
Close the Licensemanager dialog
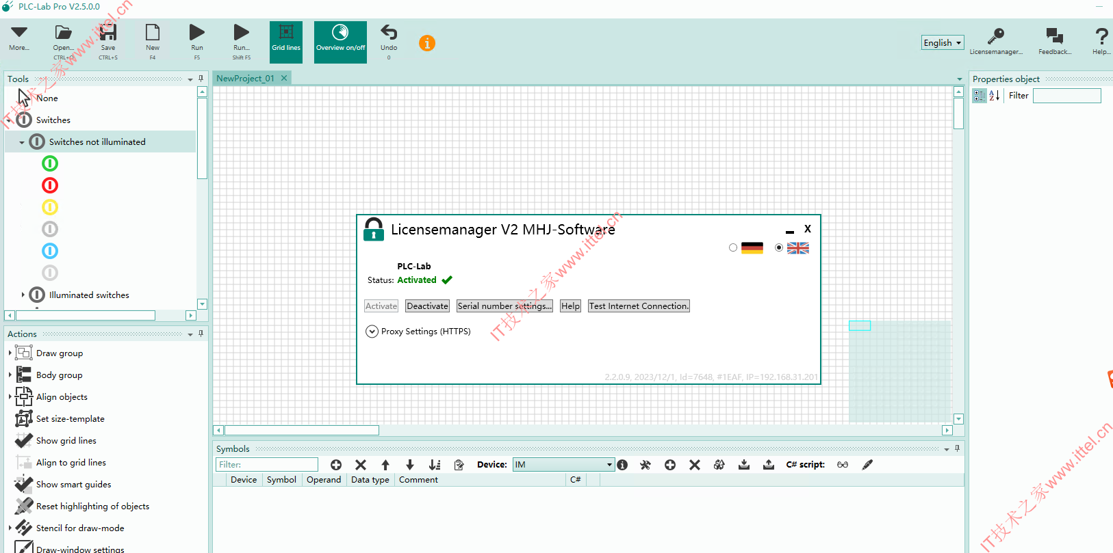[808, 229]
